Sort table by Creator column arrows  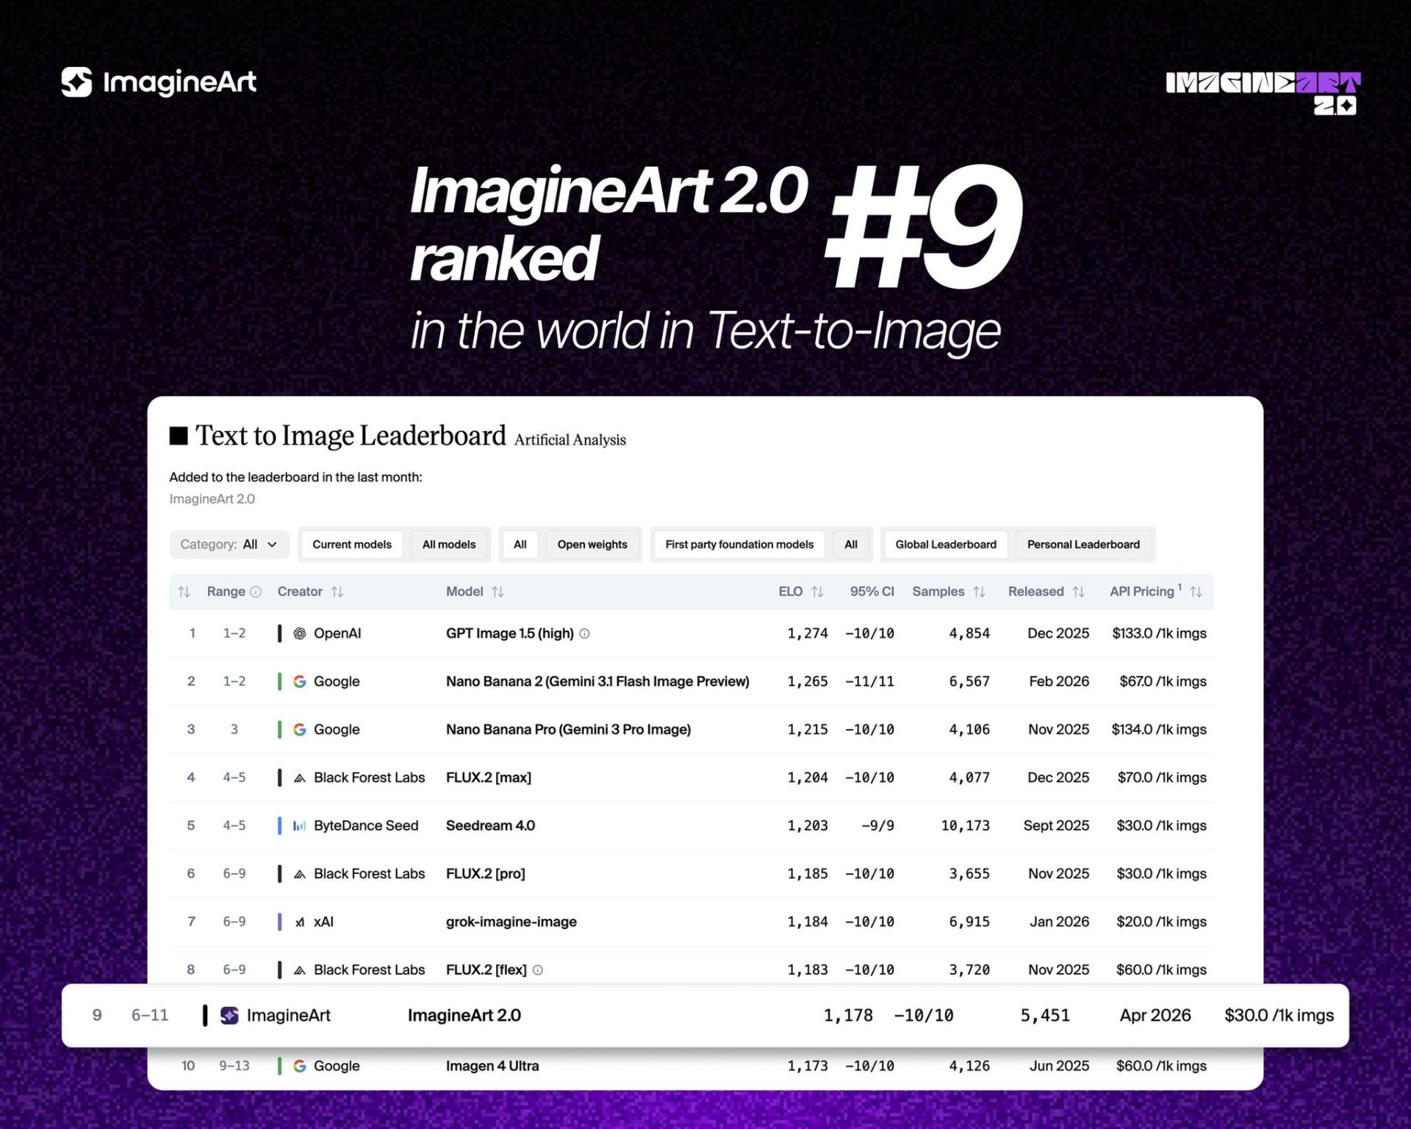click(337, 592)
